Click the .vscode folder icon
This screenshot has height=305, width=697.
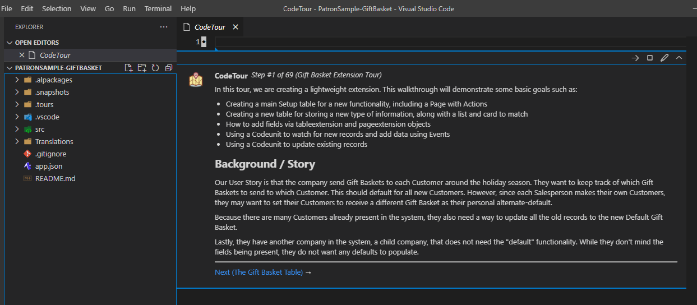(28, 117)
